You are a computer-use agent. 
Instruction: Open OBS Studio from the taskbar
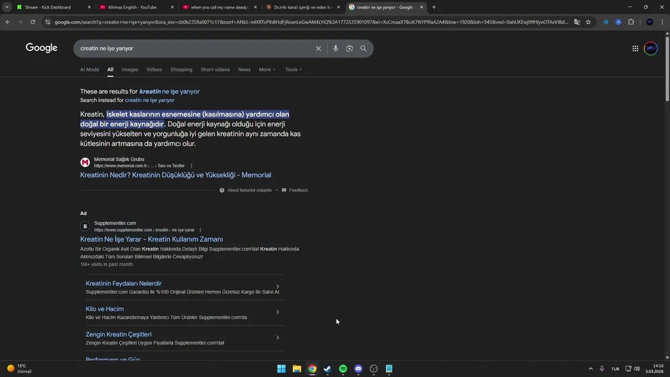374,369
